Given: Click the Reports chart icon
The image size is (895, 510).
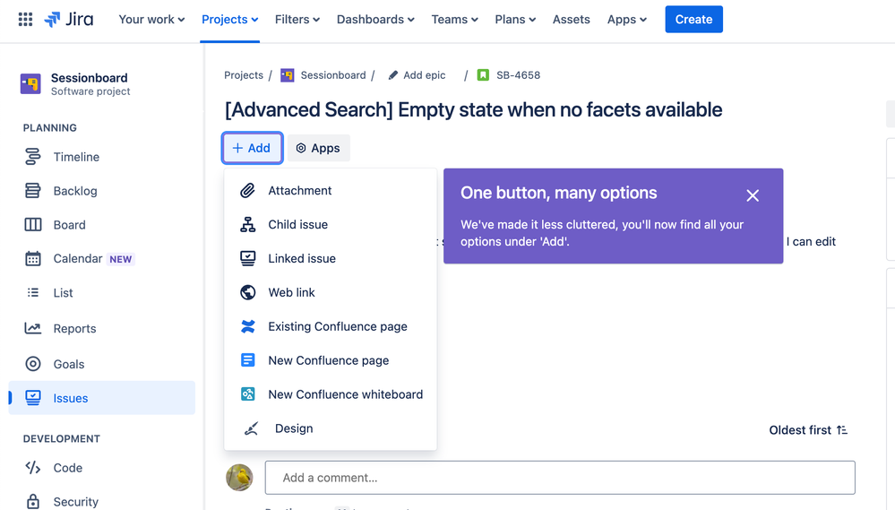Looking at the screenshot, I should pyautogui.click(x=32, y=328).
